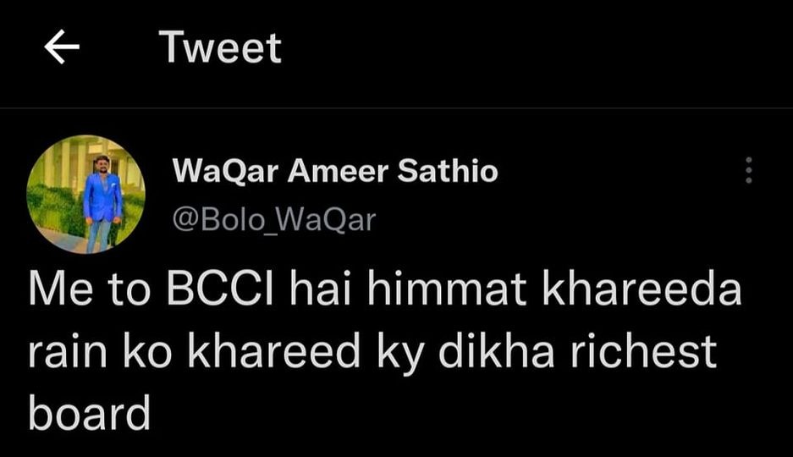Tap the word khareed on the second line

click(273, 352)
